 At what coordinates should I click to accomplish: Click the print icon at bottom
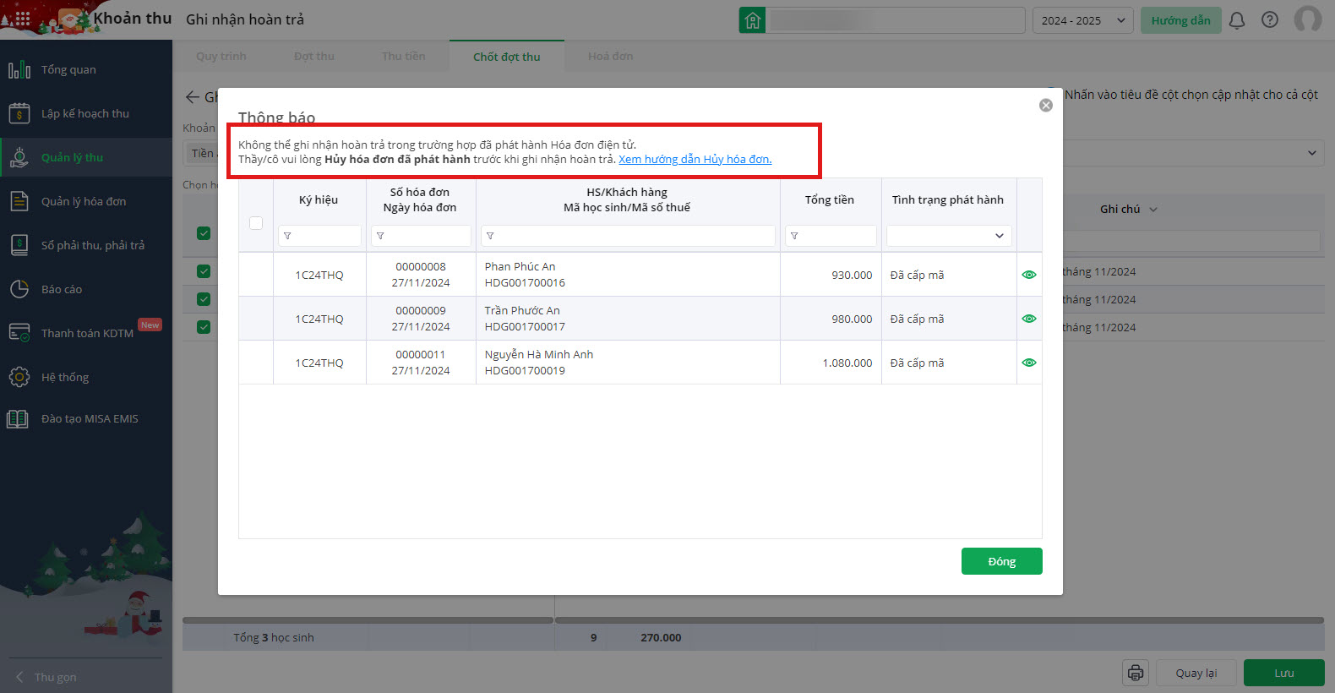(x=1136, y=673)
